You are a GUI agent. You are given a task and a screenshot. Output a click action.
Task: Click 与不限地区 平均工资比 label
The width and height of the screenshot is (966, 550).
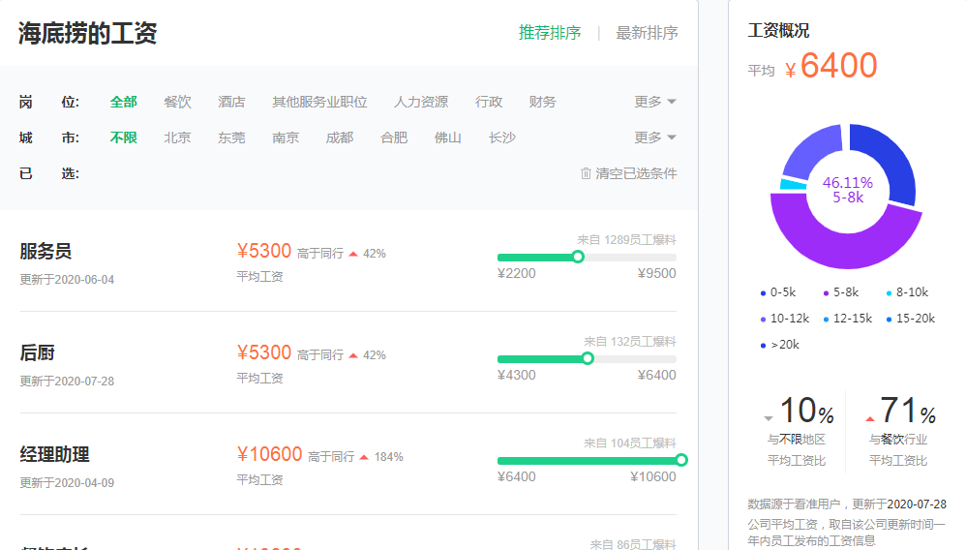[797, 450]
